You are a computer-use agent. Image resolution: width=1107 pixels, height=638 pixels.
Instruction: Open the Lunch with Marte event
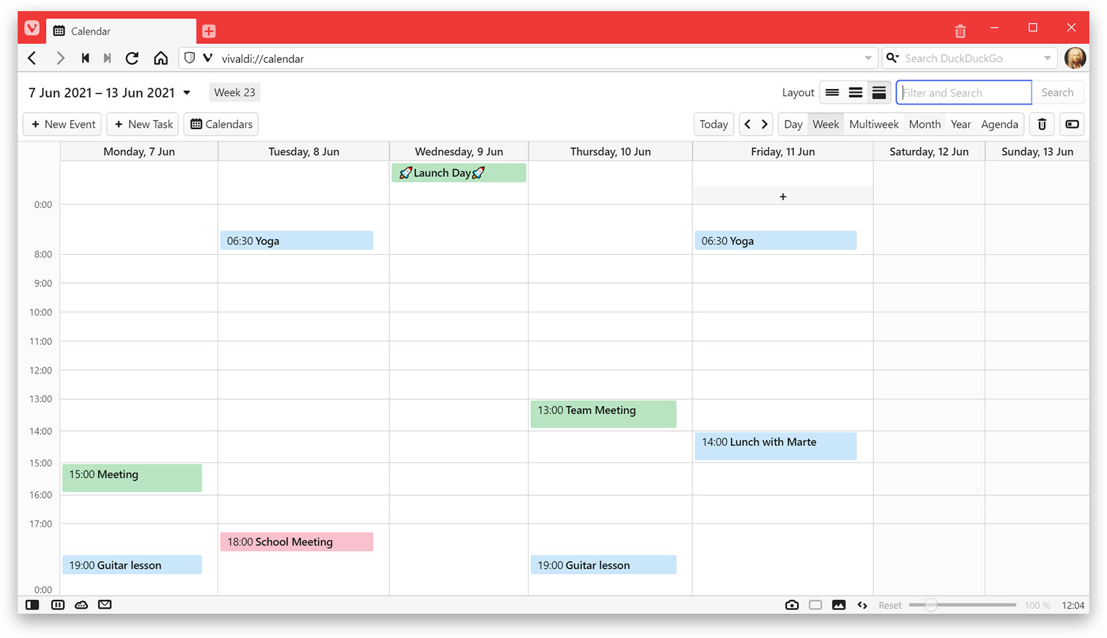click(x=776, y=445)
